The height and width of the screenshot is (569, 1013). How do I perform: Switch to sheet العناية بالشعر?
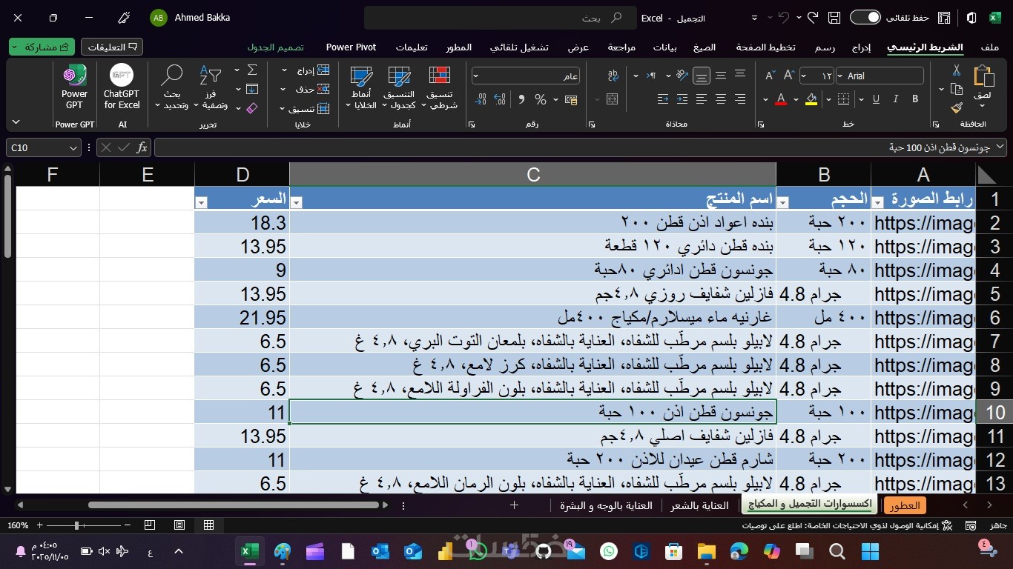[x=700, y=506]
